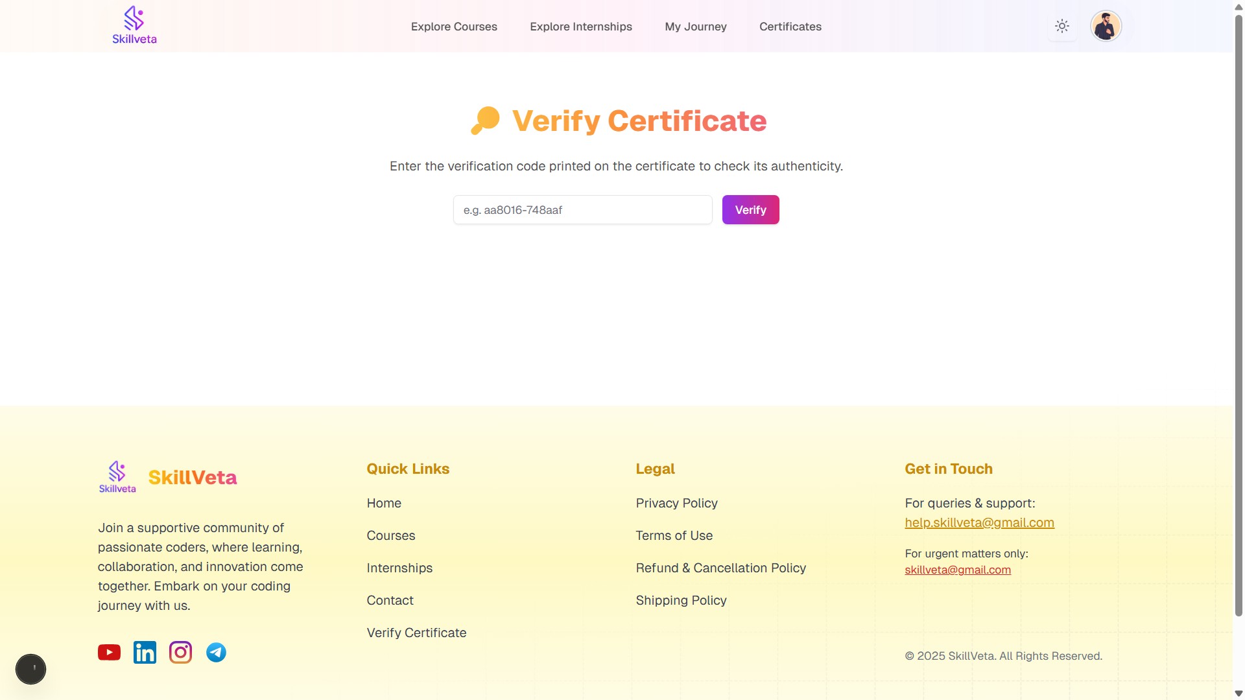1245x700 pixels.
Task: Open Refund & Cancellation Policy link
Action: pos(720,568)
